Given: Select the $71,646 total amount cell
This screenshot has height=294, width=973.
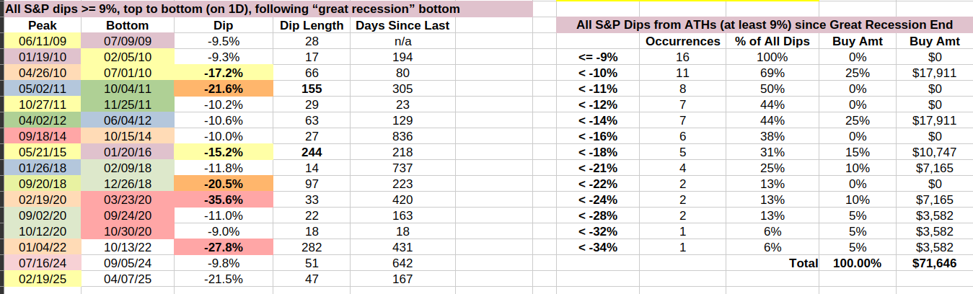Looking at the screenshot, I should 933,263.
